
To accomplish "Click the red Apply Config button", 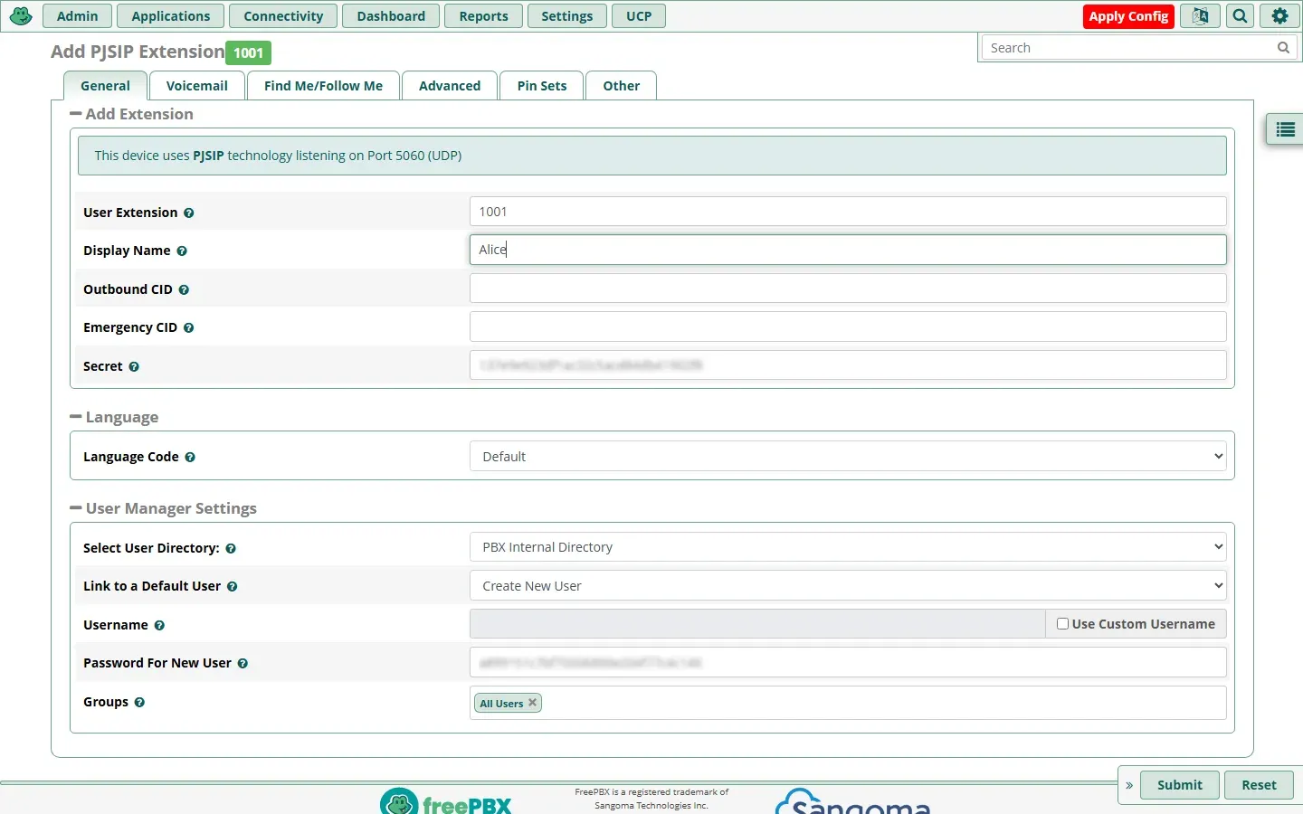I will tap(1128, 16).
